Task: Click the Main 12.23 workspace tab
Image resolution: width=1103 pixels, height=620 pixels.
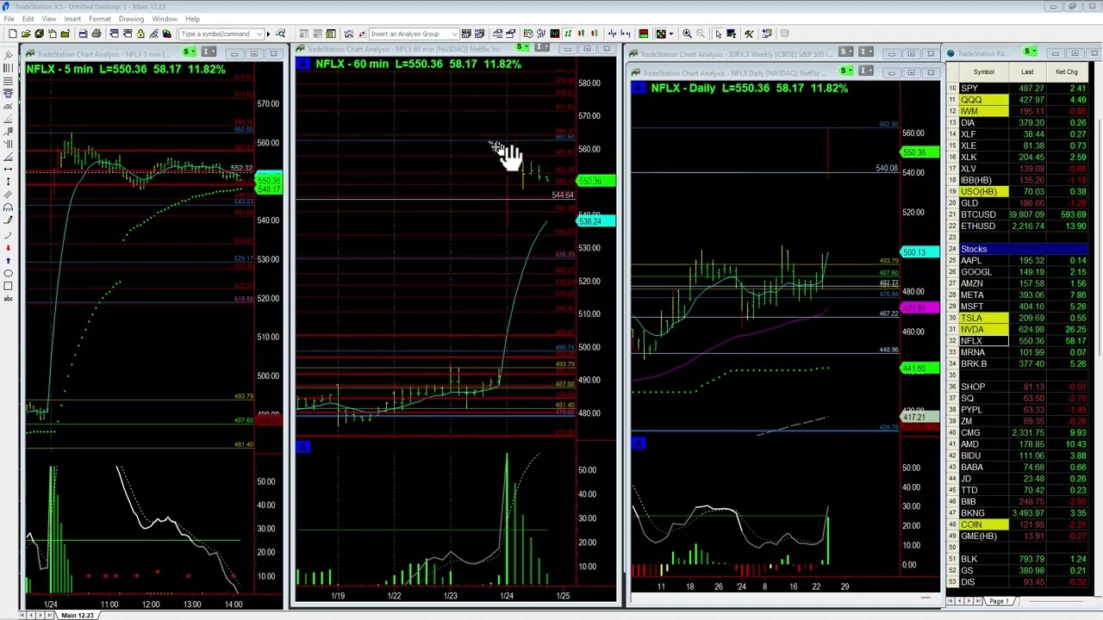Action: click(77, 615)
